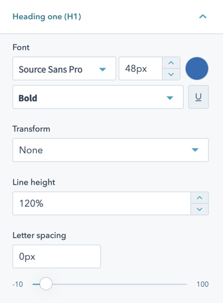The image size is (223, 303).
Task: Decrease line height with down arrow
Action: click(200, 209)
